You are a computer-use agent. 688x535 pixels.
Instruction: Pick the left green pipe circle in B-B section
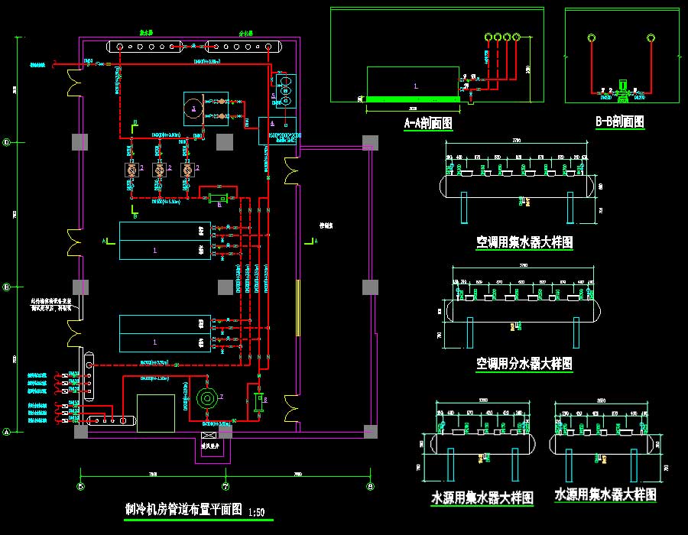592,37
